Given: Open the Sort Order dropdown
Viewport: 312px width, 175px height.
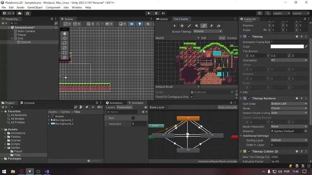Looking at the screenshot, I should coord(289,104).
